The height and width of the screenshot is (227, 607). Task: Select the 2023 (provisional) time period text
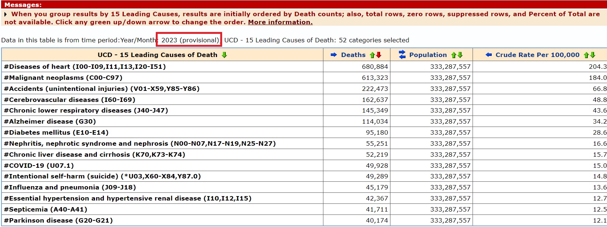(x=190, y=40)
